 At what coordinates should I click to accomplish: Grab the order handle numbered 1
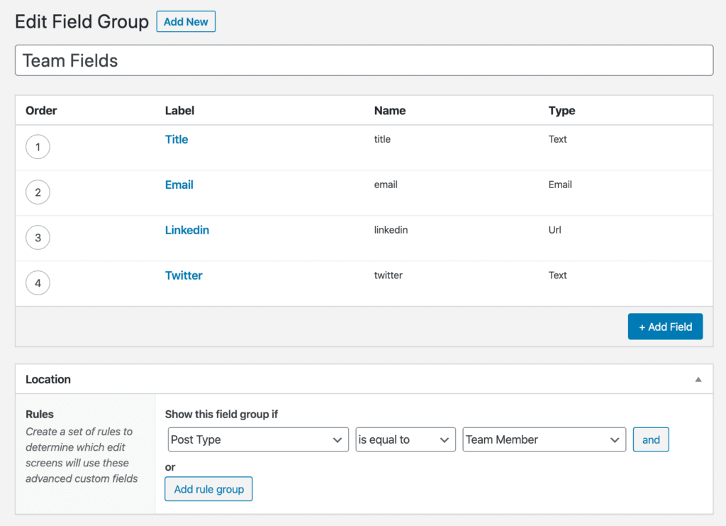coord(38,147)
